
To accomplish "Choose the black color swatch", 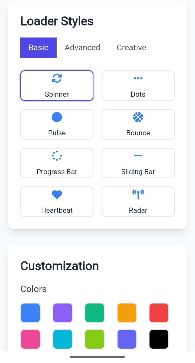I will click(x=159, y=339).
